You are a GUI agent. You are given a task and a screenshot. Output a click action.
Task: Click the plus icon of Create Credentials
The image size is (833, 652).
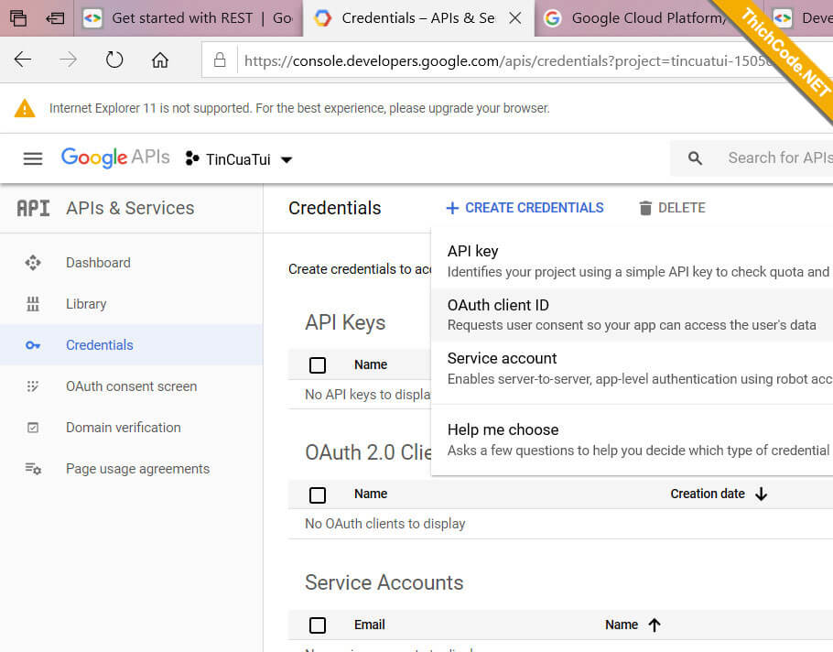452,208
